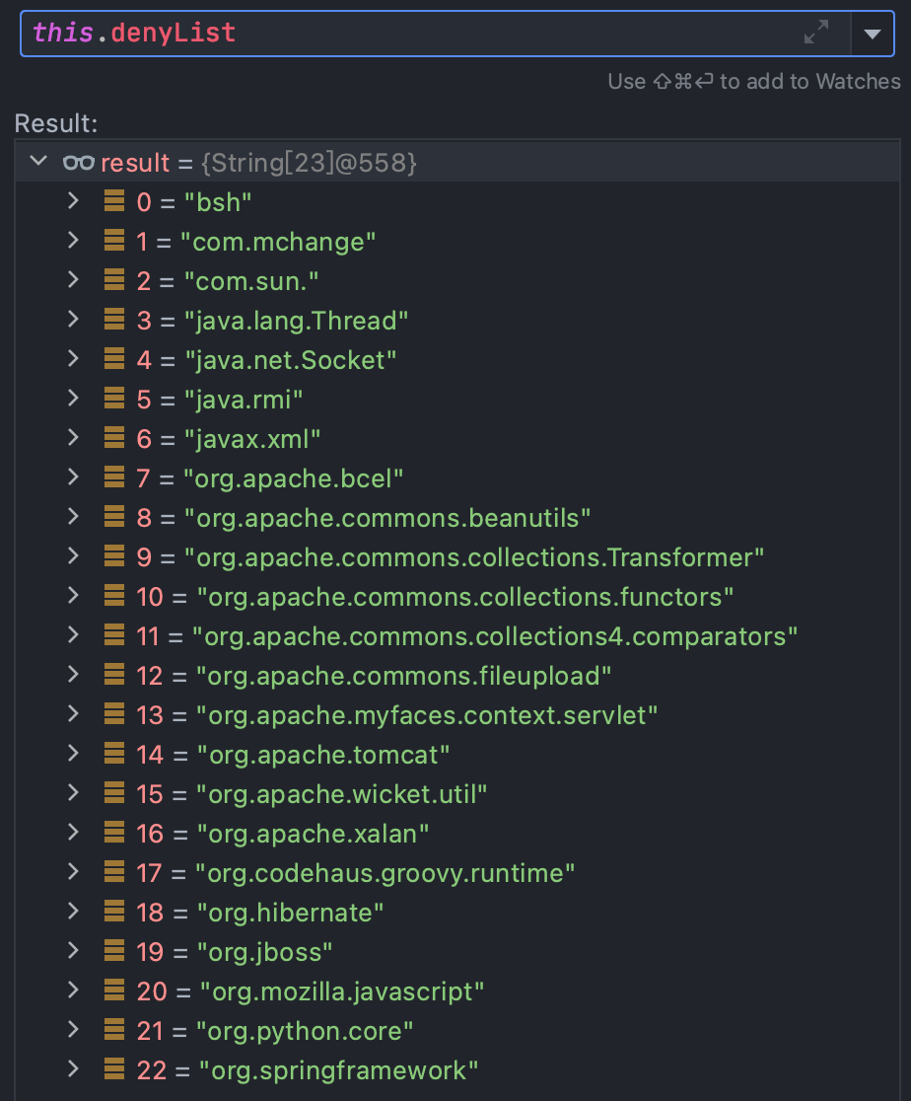Viewport: 911px width, 1101px height.
Task: Click the glasses watch icon beside result
Action: point(77,163)
